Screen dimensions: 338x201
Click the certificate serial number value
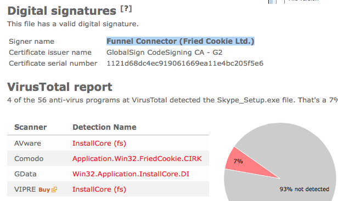pyautogui.click(x=185, y=64)
